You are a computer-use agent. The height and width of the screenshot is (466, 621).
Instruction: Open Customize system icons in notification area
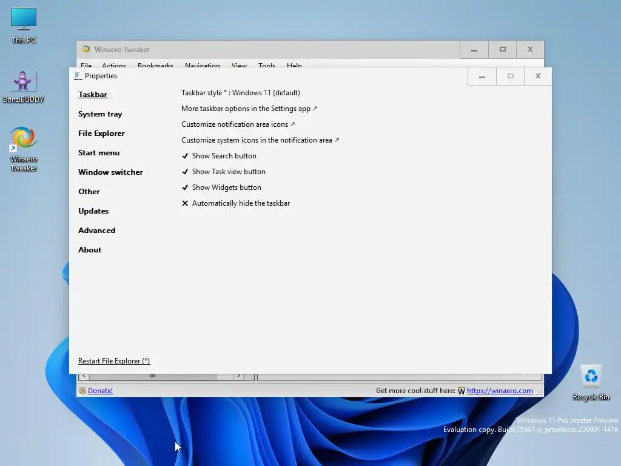(260, 140)
